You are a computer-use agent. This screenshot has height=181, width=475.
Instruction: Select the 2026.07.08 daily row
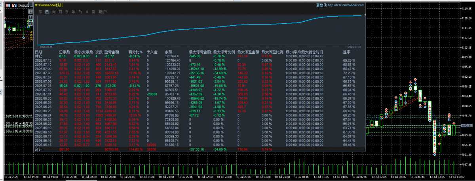pos(196,73)
